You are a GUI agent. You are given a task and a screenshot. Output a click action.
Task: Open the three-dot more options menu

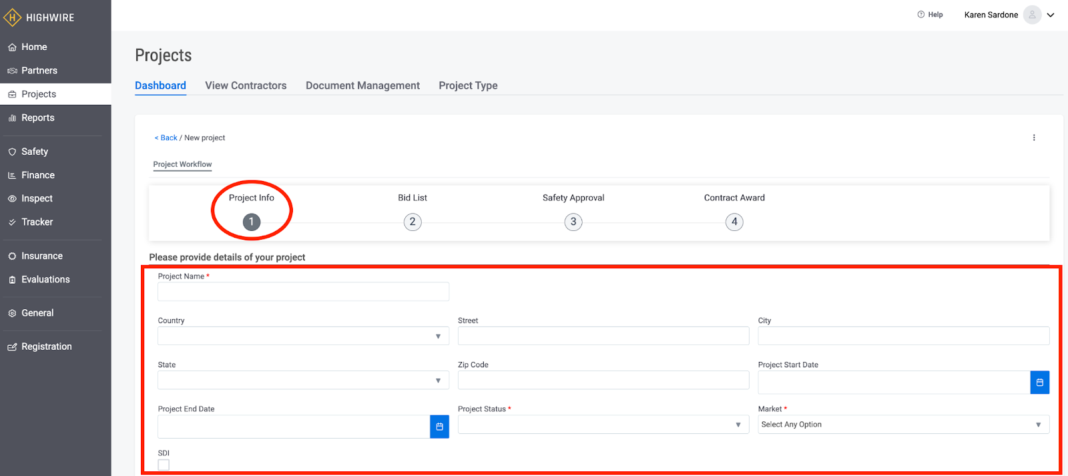[1034, 138]
